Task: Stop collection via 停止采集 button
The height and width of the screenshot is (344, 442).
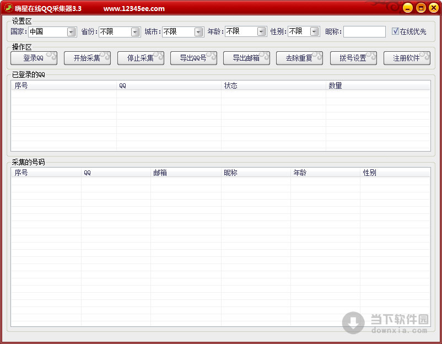Action: pyautogui.click(x=141, y=58)
